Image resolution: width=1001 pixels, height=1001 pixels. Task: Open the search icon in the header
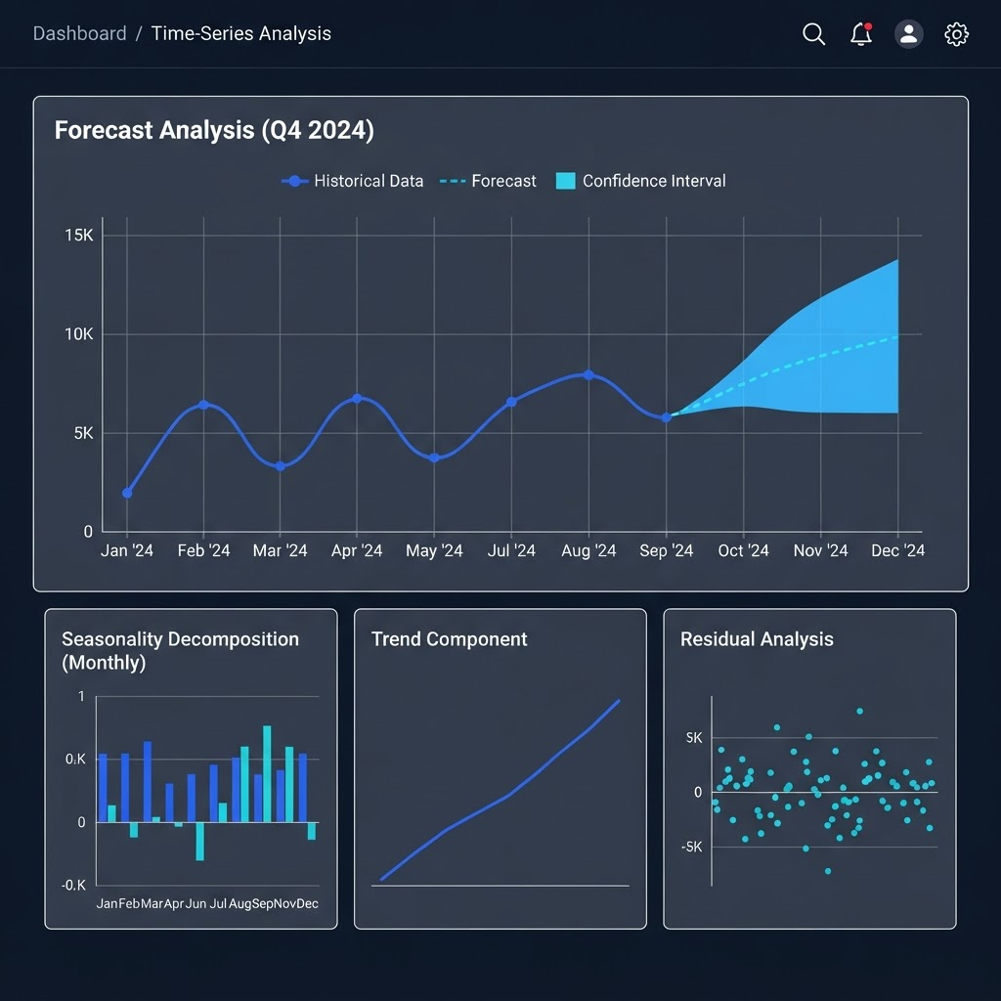click(x=813, y=34)
